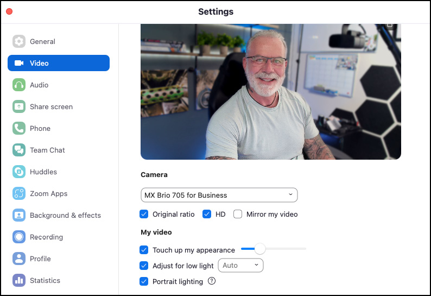This screenshot has width=431, height=296.
Task: Select the Video settings tab
Action: pos(59,63)
